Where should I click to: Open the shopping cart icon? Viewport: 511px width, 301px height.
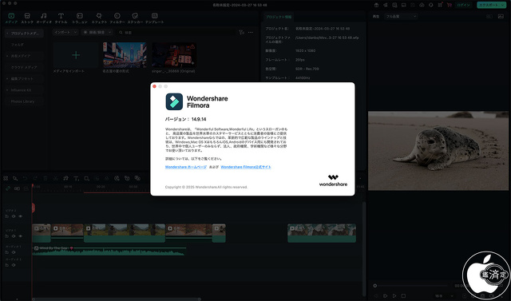(x=449, y=5)
